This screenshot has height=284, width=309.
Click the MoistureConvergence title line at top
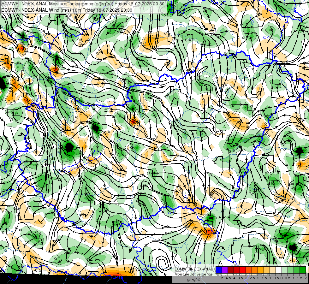(83, 3)
